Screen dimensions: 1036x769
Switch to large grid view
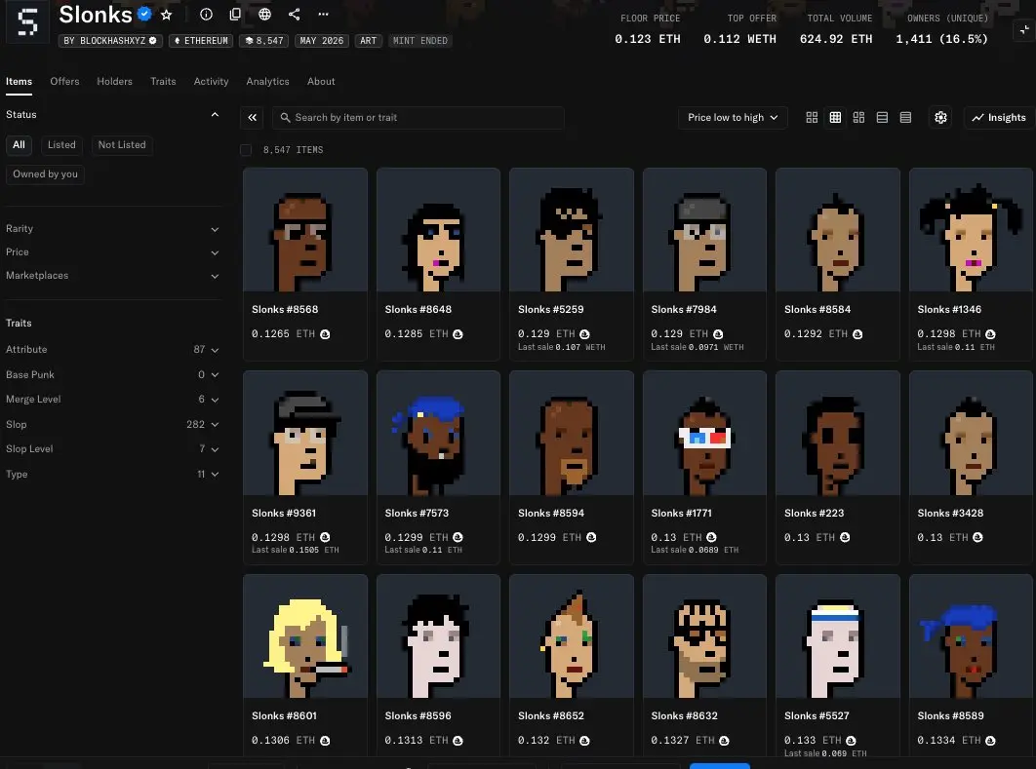click(x=812, y=118)
